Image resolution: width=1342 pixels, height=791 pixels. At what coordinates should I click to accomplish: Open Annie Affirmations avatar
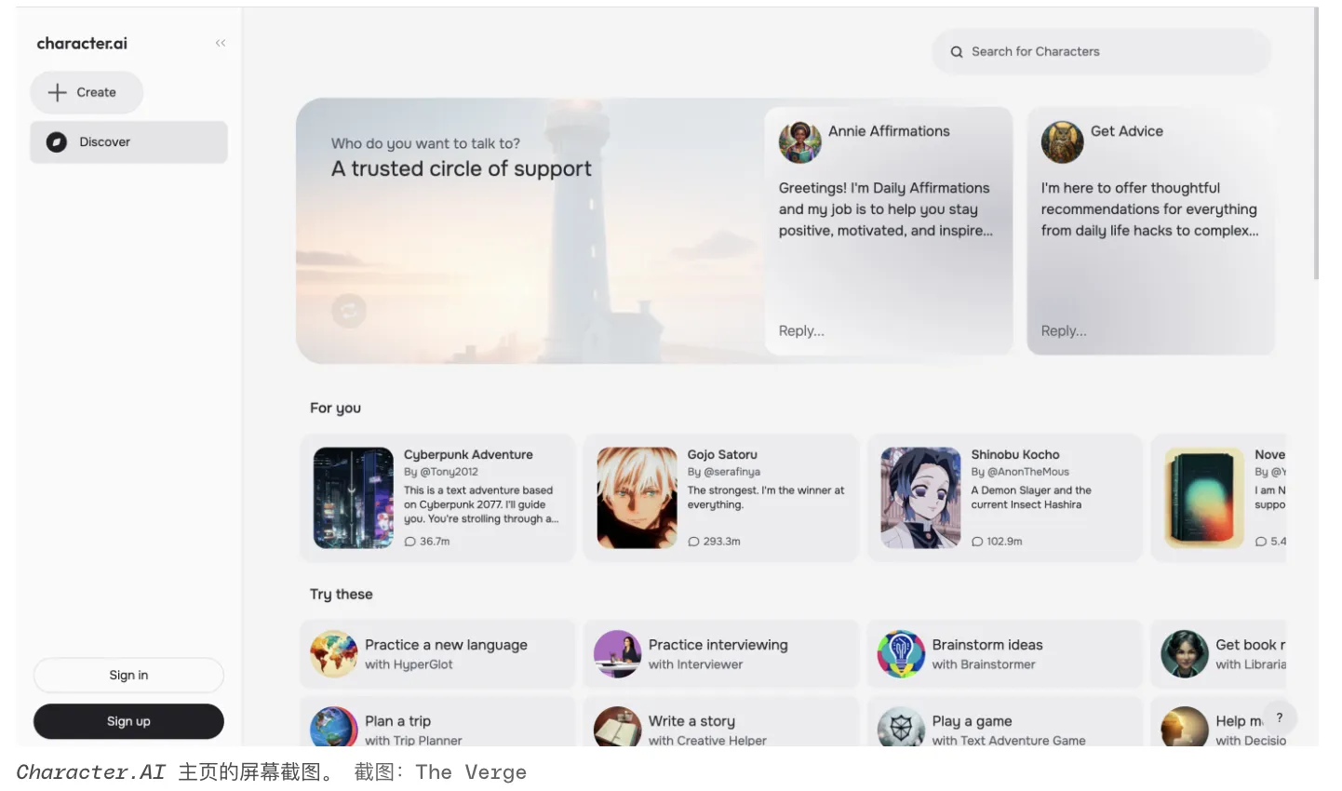tap(799, 141)
